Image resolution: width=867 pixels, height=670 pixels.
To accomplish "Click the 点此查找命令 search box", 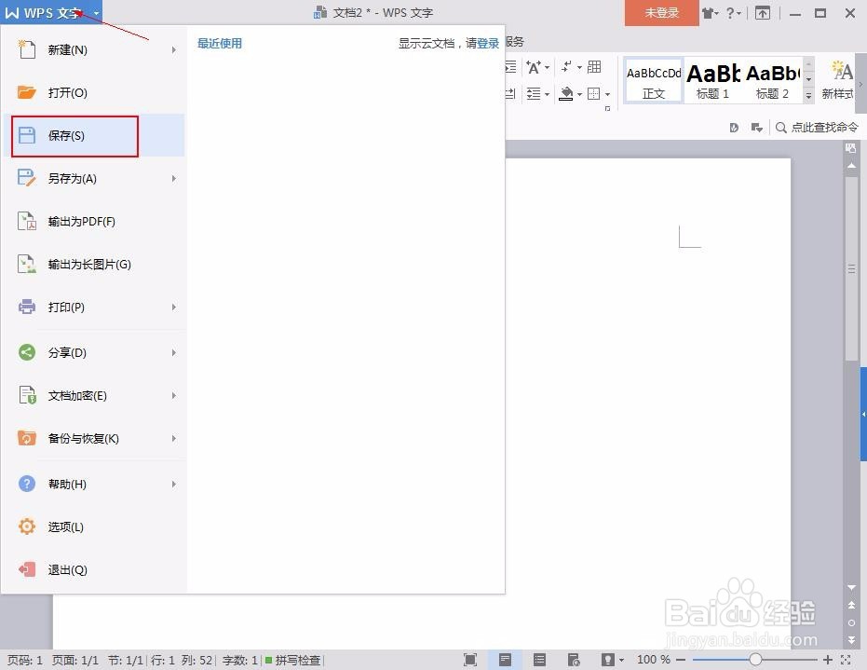I will click(x=817, y=128).
